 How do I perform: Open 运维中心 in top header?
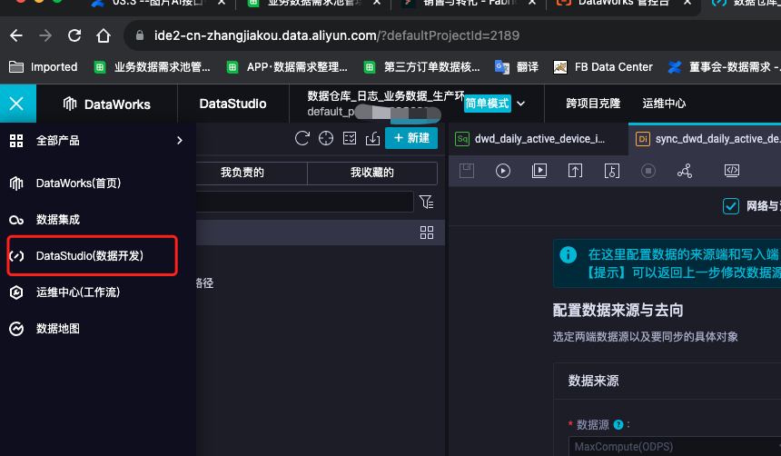[664, 104]
